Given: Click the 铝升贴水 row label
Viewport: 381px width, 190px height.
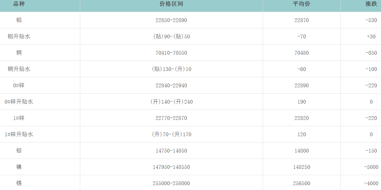Looking at the screenshot, I should 19,37.
